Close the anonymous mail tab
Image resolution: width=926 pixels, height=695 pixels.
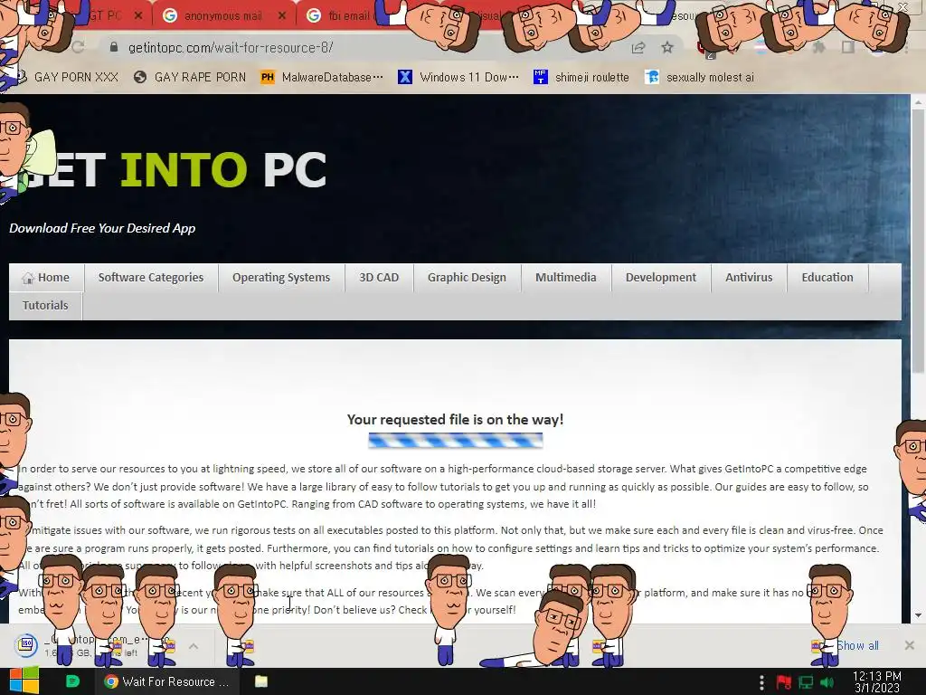282,16
